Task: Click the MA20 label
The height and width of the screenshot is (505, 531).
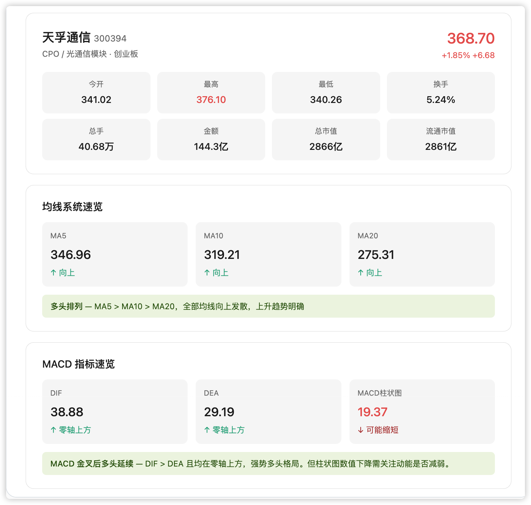Action: [368, 236]
